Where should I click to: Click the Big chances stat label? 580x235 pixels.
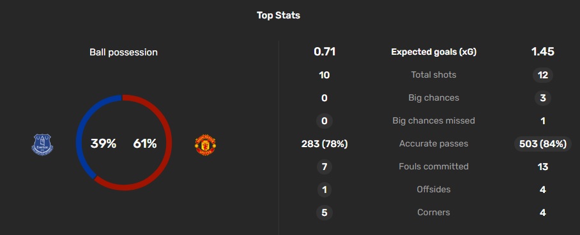pyautogui.click(x=434, y=98)
